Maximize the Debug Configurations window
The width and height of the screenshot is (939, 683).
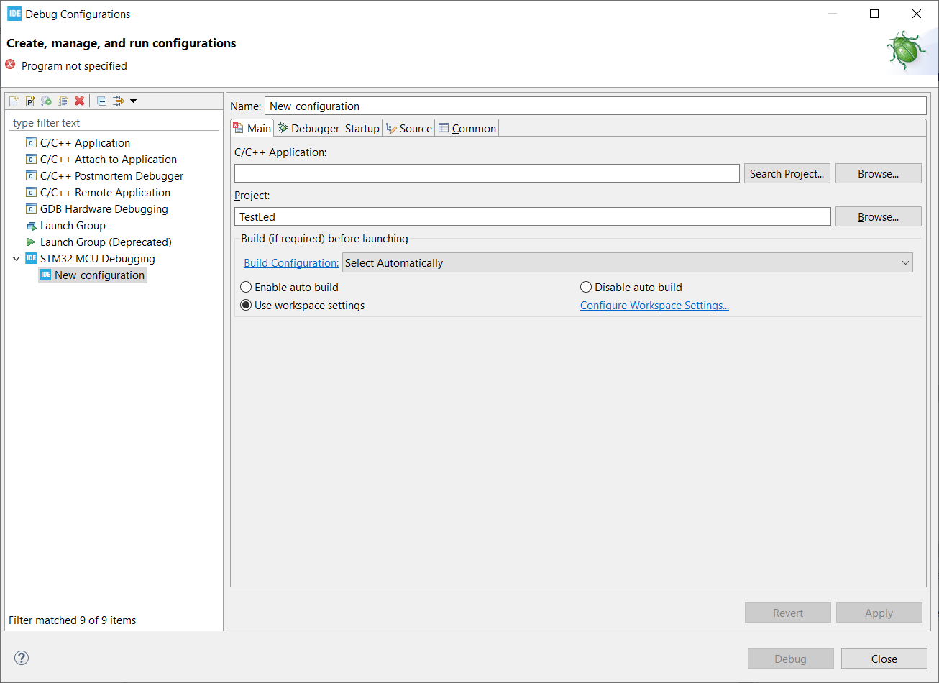click(x=874, y=14)
